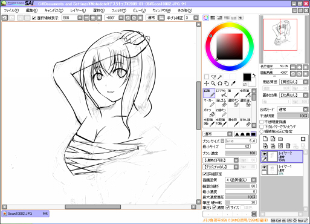Screen dimensions: 310x224
Task: Click the canvas horizontal scrollbar thumb
Action: [93, 207]
